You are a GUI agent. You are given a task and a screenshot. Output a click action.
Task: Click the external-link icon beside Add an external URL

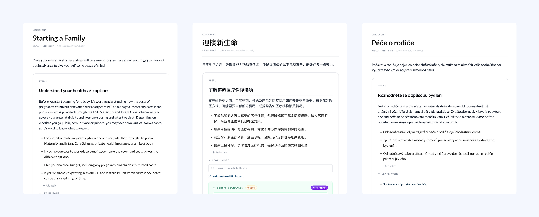tap(210, 177)
